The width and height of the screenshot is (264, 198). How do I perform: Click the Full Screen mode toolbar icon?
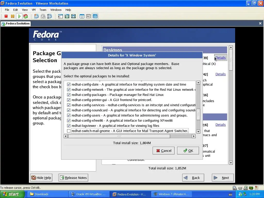73,16
